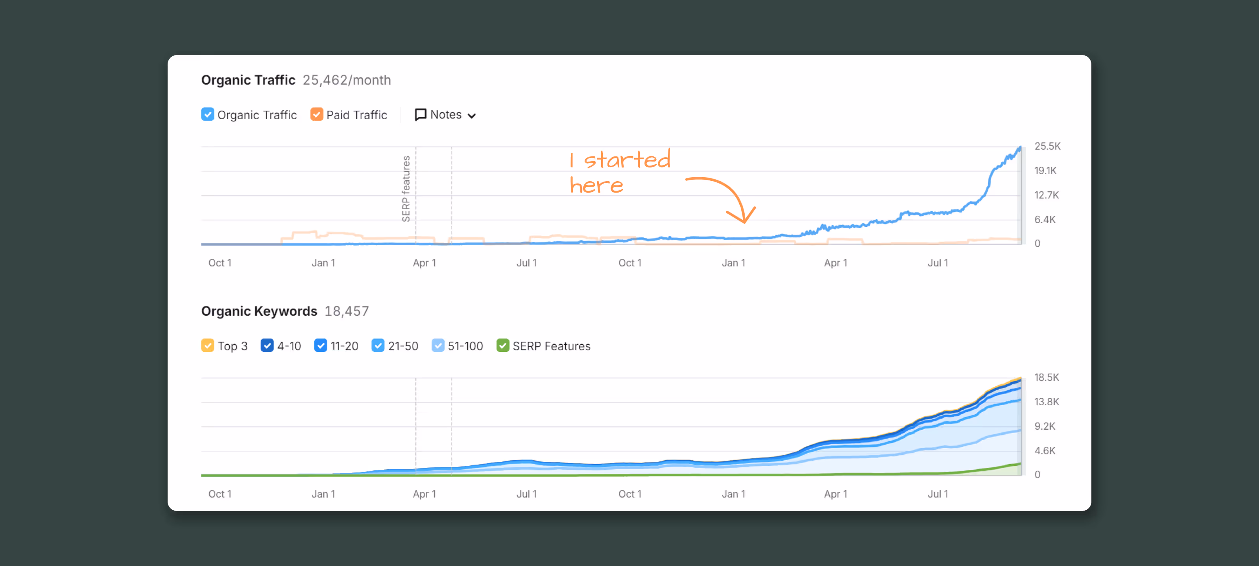Click the Notes speech bubble icon
Image resolution: width=1259 pixels, height=566 pixels.
pyautogui.click(x=420, y=115)
